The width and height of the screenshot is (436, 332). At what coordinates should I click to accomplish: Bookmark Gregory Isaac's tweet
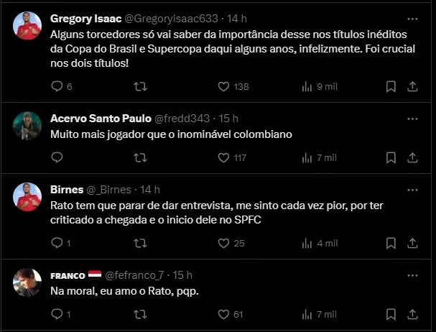[391, 86]
